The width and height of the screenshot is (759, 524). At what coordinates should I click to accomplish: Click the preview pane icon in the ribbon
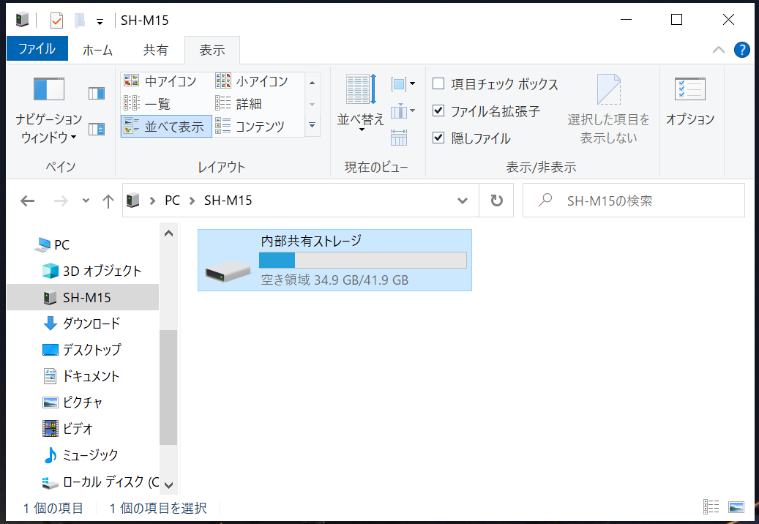[x=97, y=93]
